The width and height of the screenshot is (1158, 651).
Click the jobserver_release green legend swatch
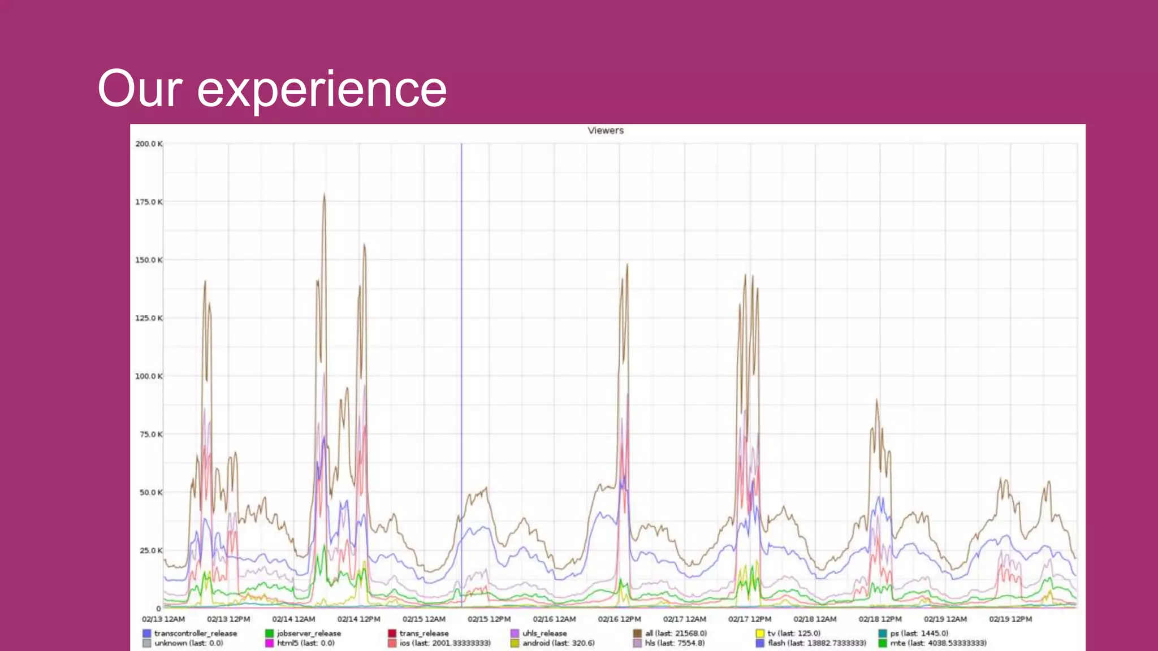coord(270,633)
